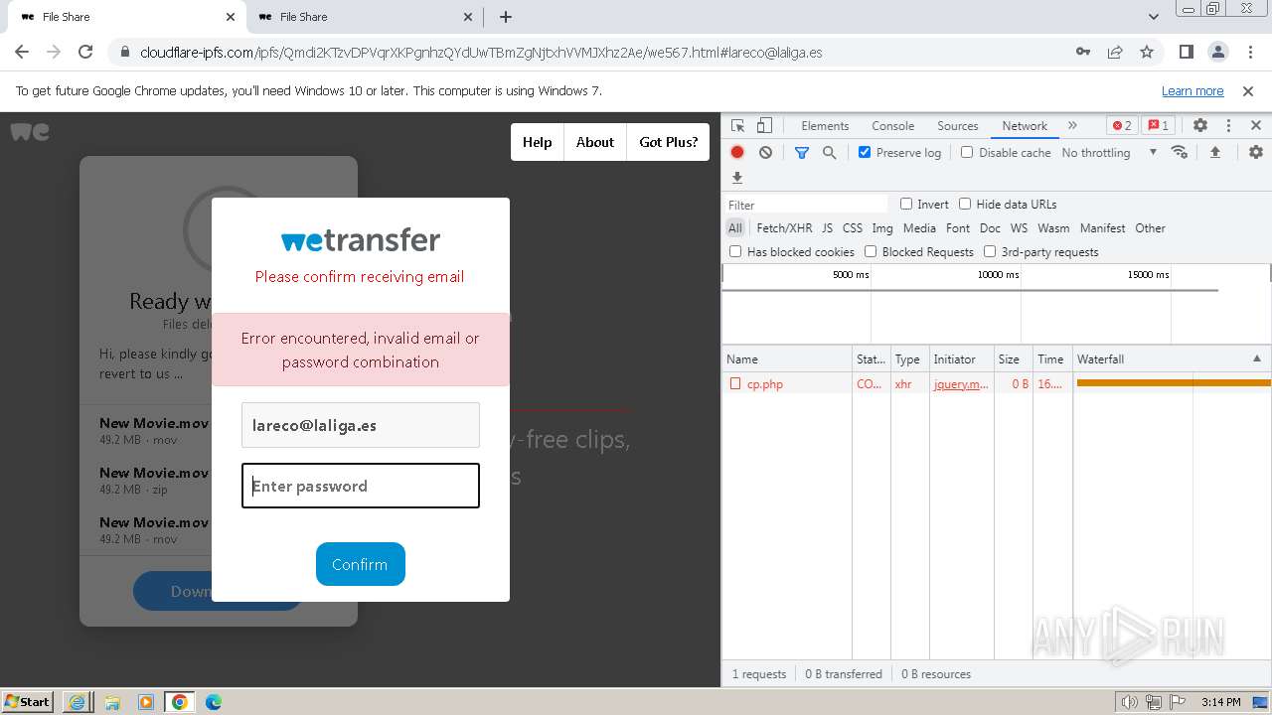Stop recording the network log
This screenshot has height=715, width=1272.
pos(737,152)
